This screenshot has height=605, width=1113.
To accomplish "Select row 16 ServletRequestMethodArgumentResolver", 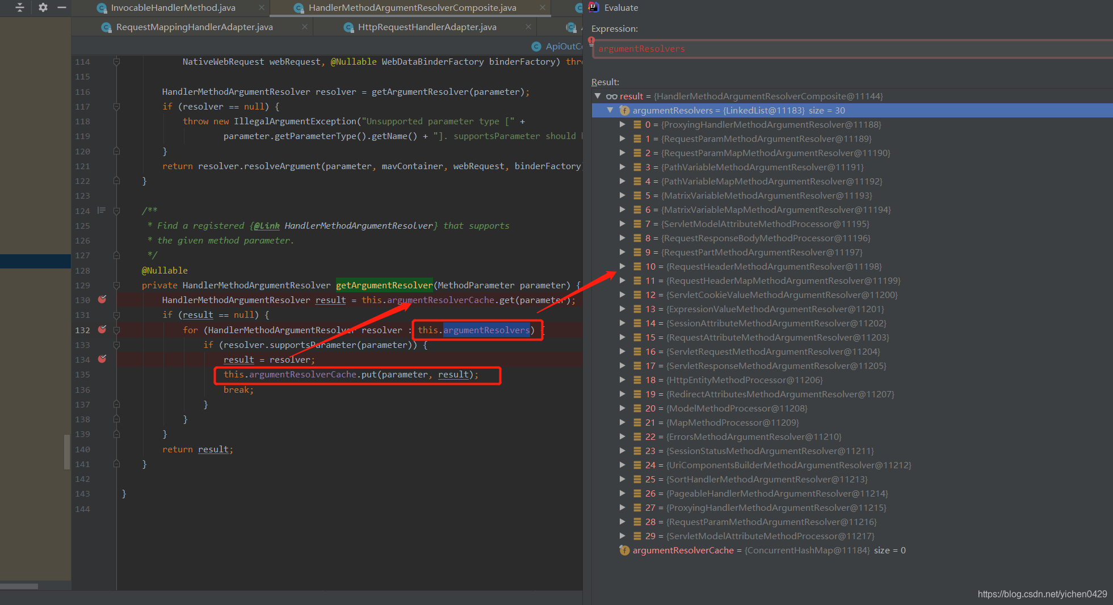I will pyautogui.click(x=851, y=351).
